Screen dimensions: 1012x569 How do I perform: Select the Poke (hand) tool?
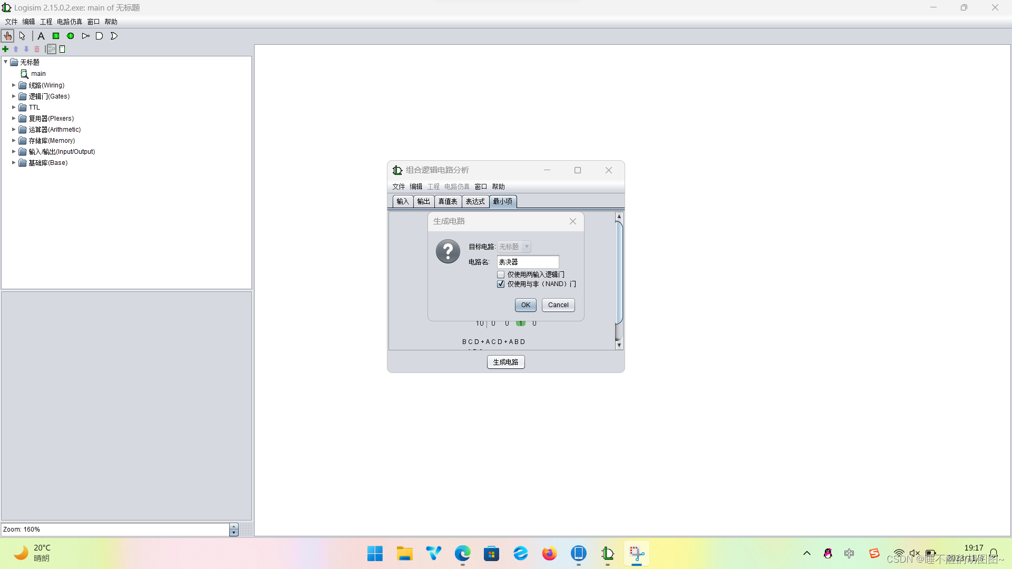click(8, 36)
